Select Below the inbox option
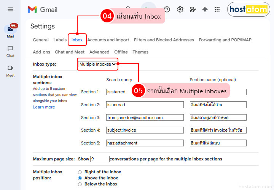Screen dimensions: 274x190 click(x=80, y=184)
